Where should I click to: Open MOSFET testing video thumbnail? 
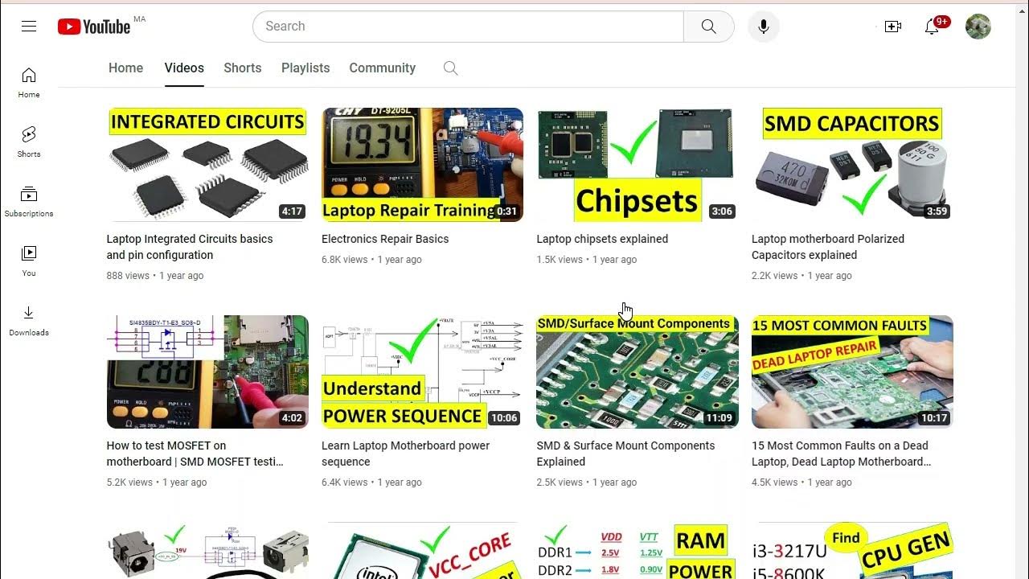207,372
